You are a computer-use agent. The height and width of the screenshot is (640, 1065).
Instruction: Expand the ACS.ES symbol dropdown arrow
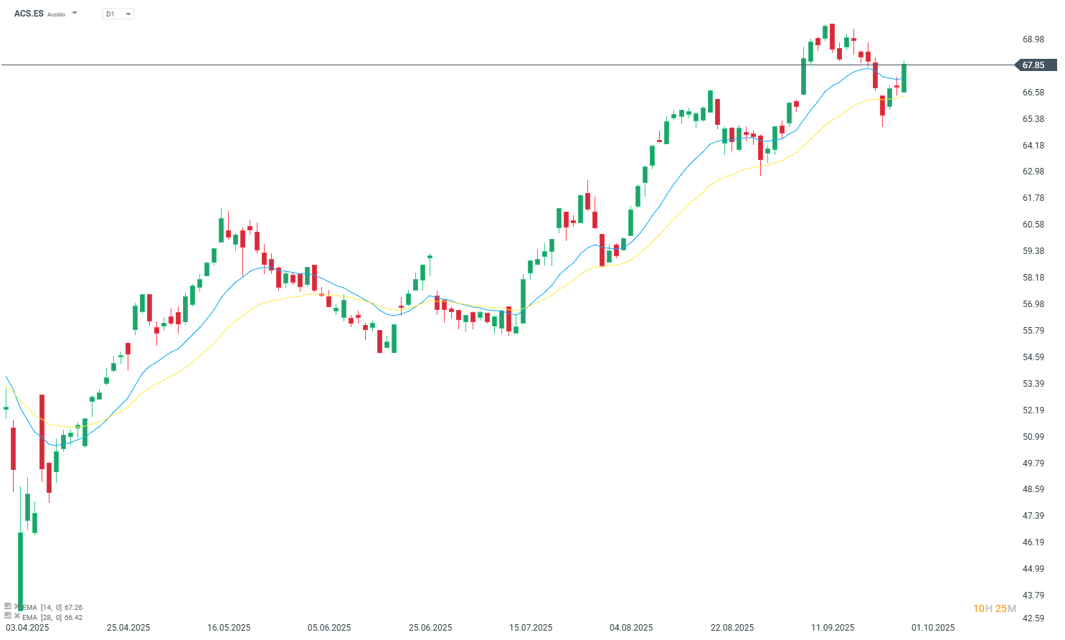(x=75, y=14)
